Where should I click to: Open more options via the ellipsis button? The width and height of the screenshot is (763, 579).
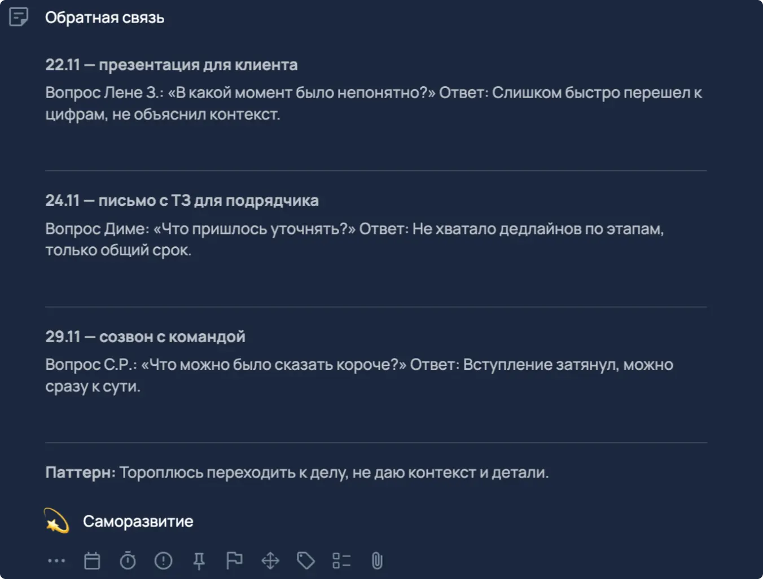click(x=56, y=560)
